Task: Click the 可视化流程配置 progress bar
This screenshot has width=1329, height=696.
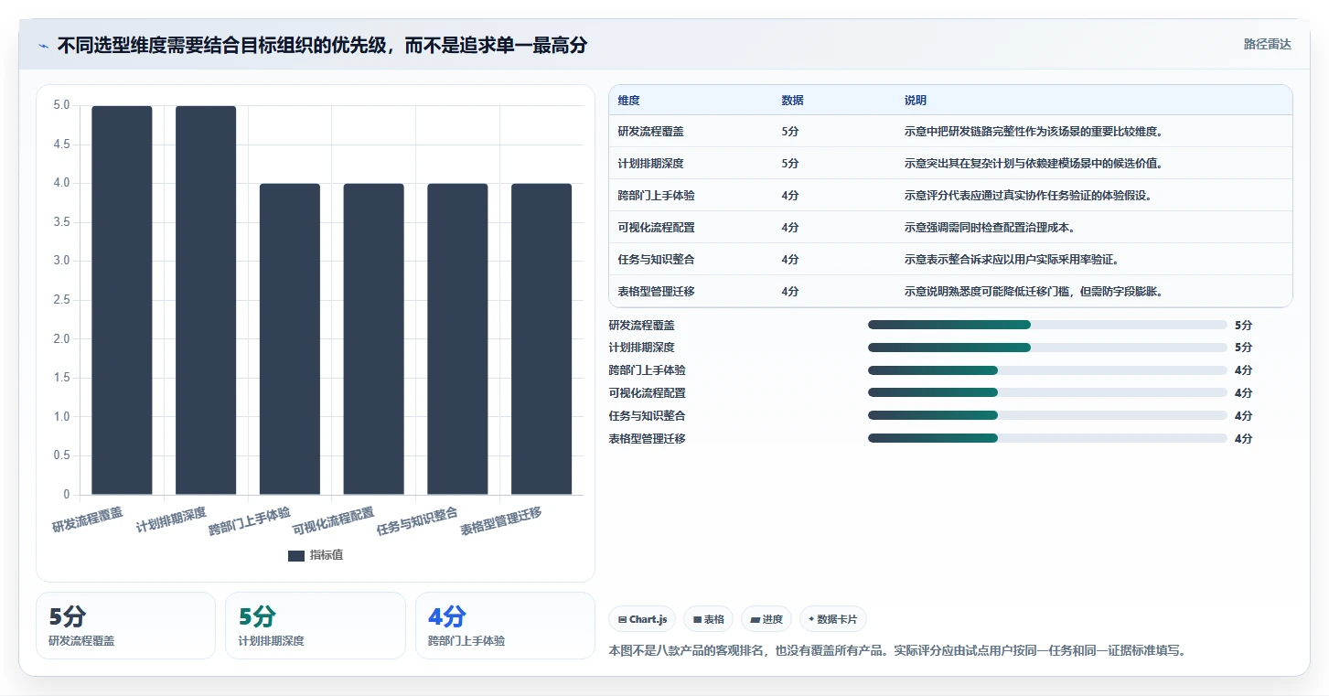Action: pos(1047,393)
